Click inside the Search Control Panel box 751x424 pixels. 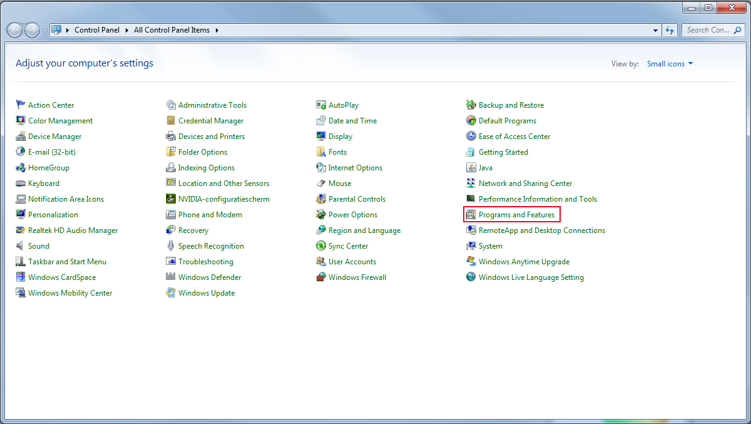710,29
